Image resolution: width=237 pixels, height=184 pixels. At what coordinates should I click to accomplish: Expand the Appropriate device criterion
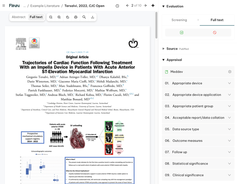[x=229, y=83]
